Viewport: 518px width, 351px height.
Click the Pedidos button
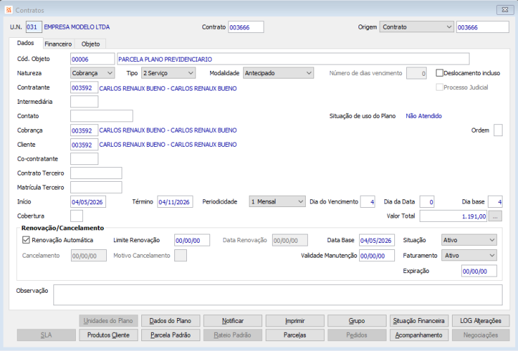pos(357,335)
